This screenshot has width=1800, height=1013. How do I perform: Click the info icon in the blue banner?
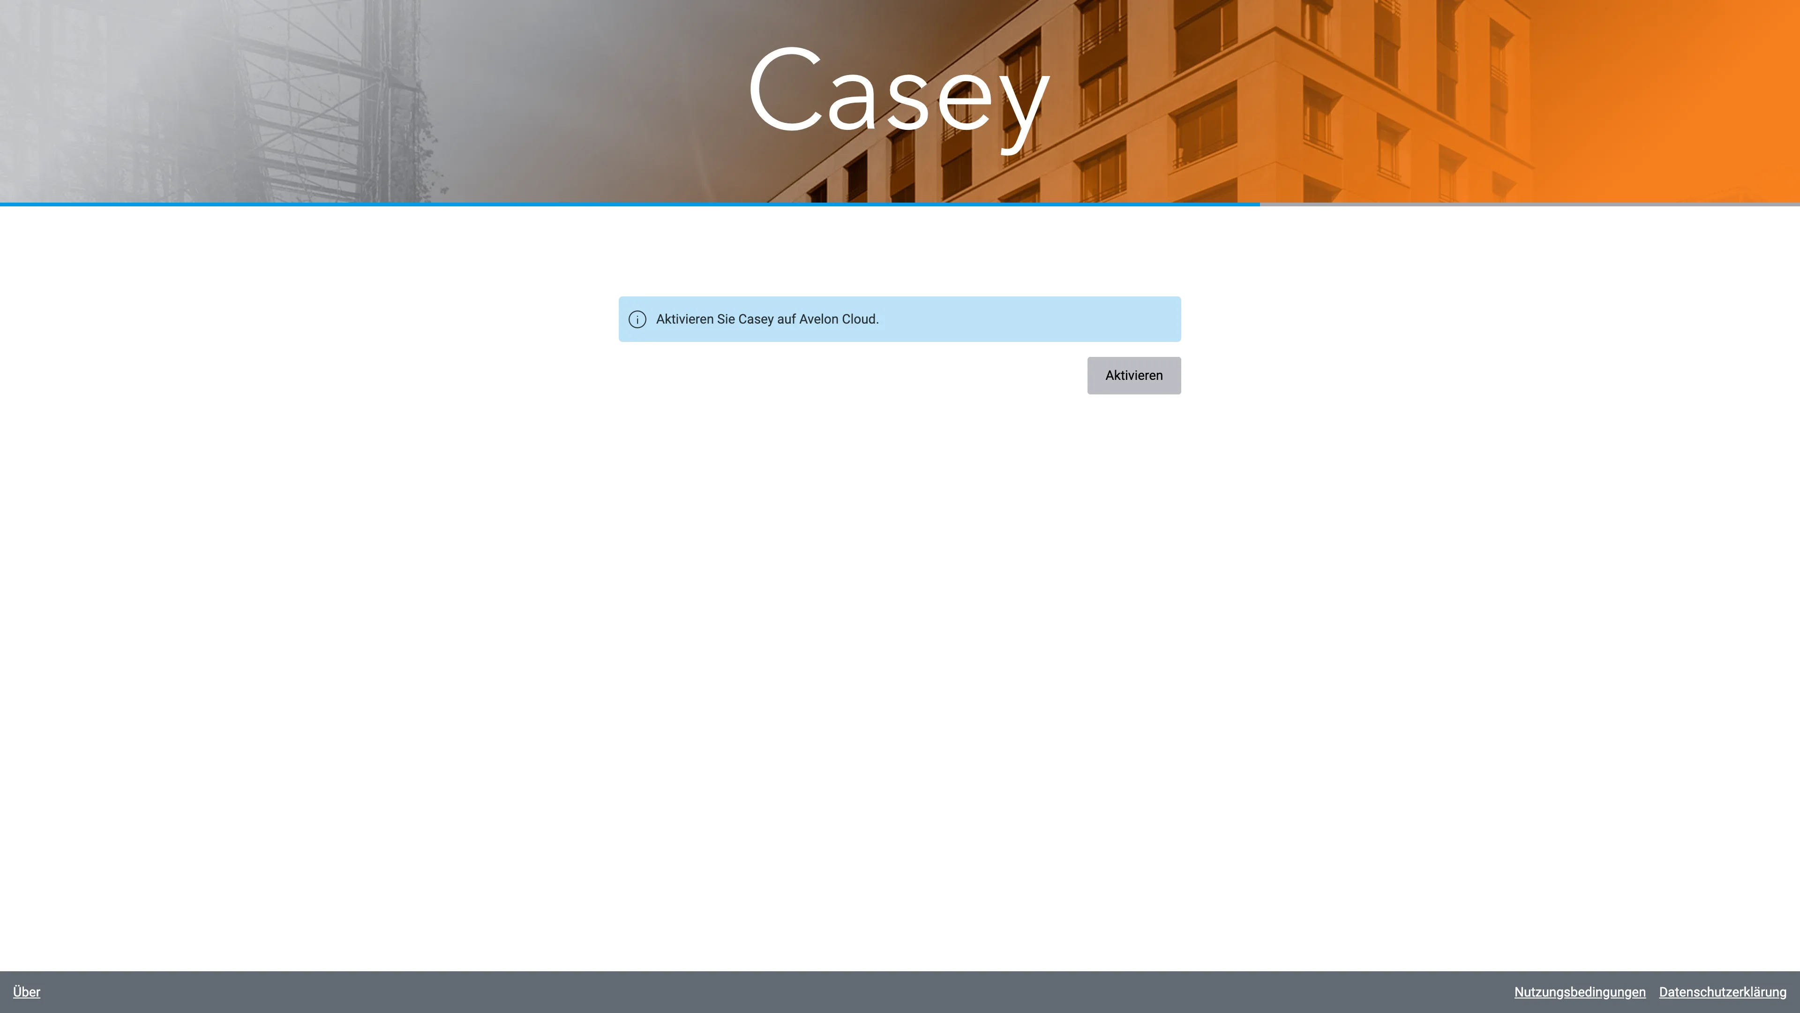[x=637, y=319]
